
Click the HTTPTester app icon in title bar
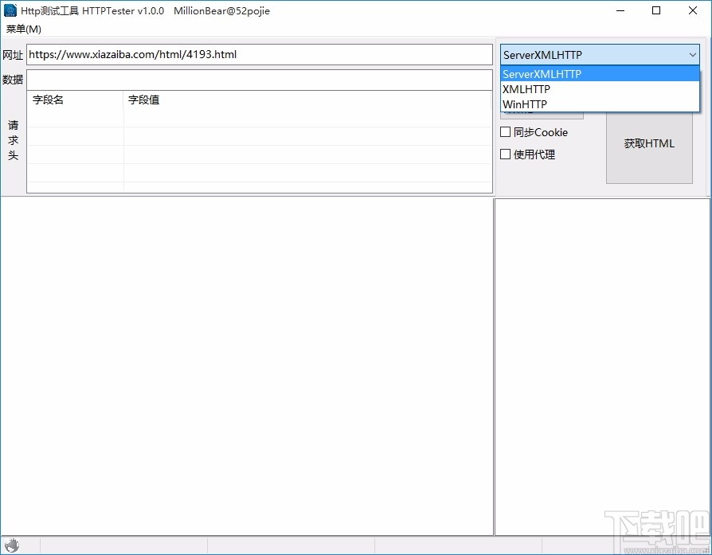click(x=11, y=10)
